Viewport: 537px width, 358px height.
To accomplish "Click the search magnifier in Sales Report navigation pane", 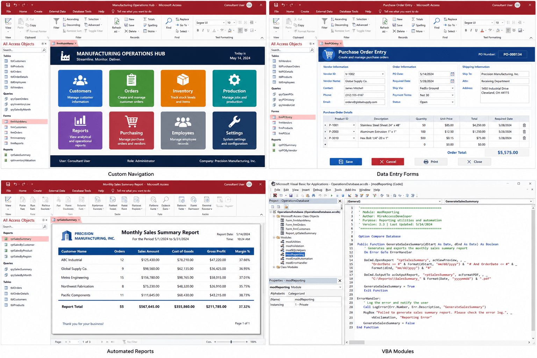I will pyautogui.click(x=44, y=227).
